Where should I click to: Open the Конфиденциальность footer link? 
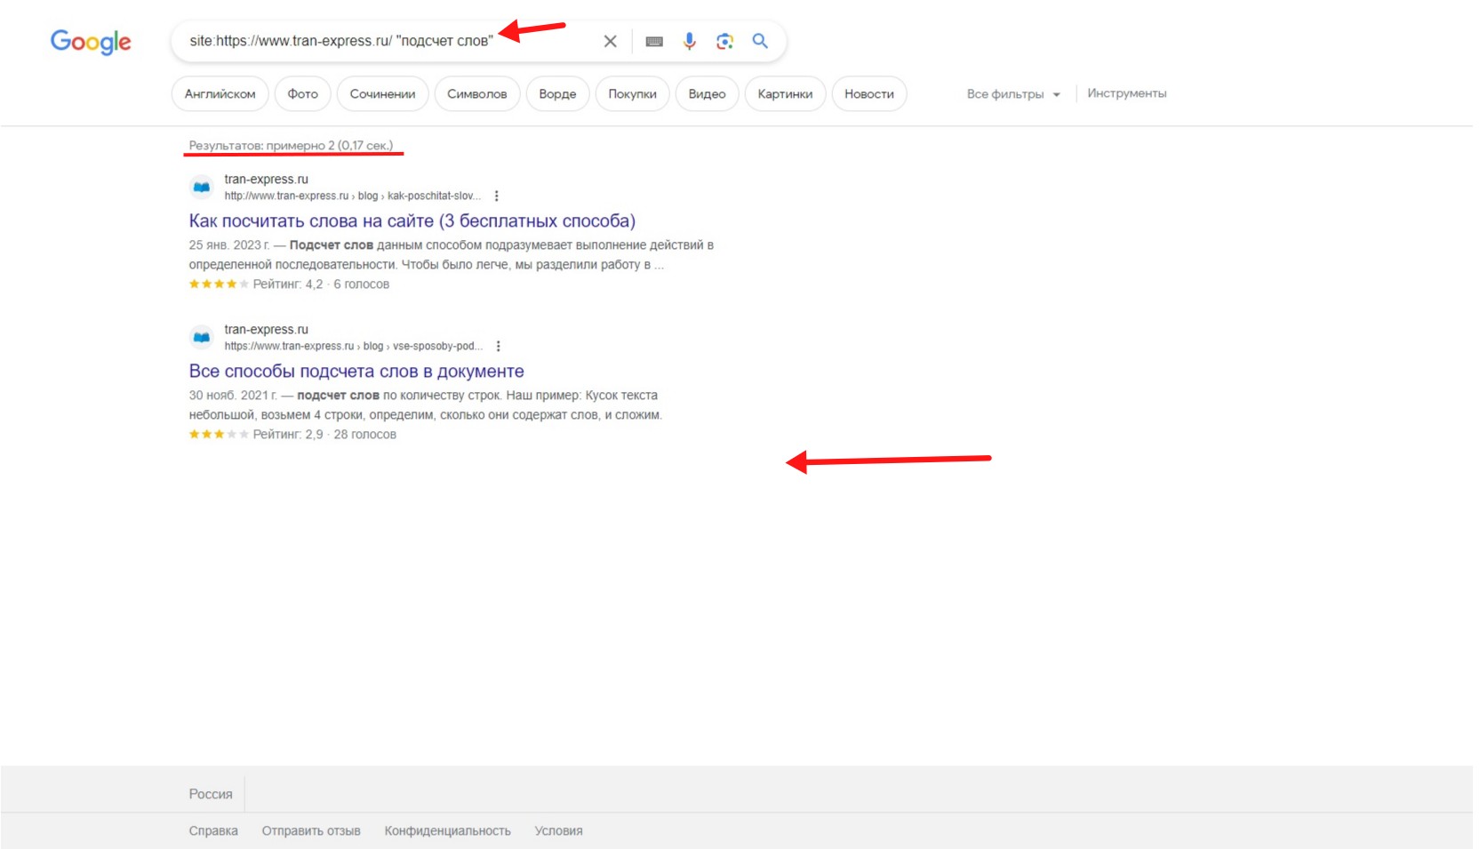click(x=447, y=830)
